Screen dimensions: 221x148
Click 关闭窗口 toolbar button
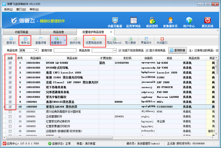point(162,41)
